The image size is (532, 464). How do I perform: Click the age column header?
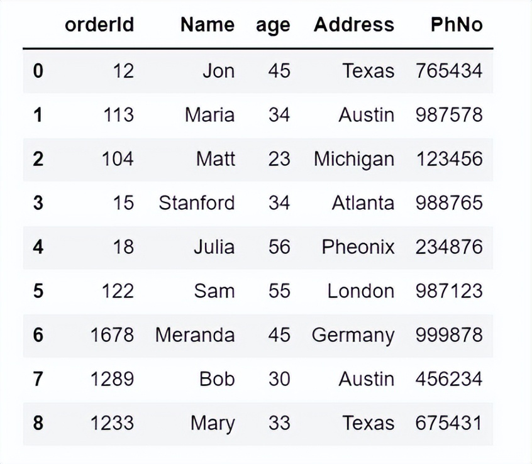point(273,26)
